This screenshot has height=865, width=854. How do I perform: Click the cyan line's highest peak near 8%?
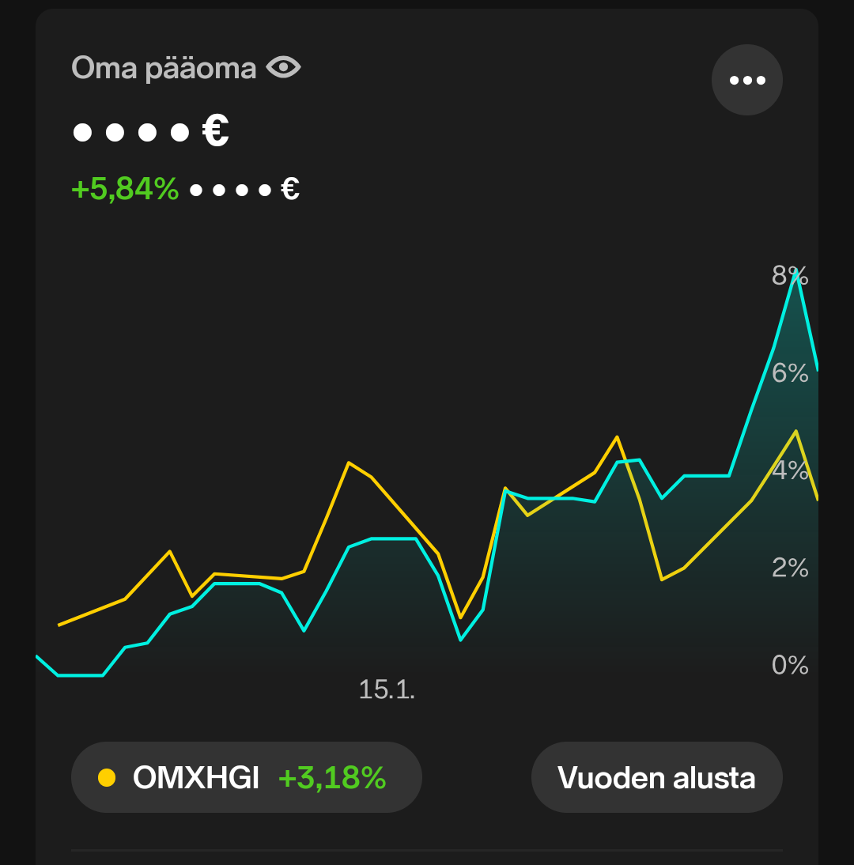coord(796,273)
